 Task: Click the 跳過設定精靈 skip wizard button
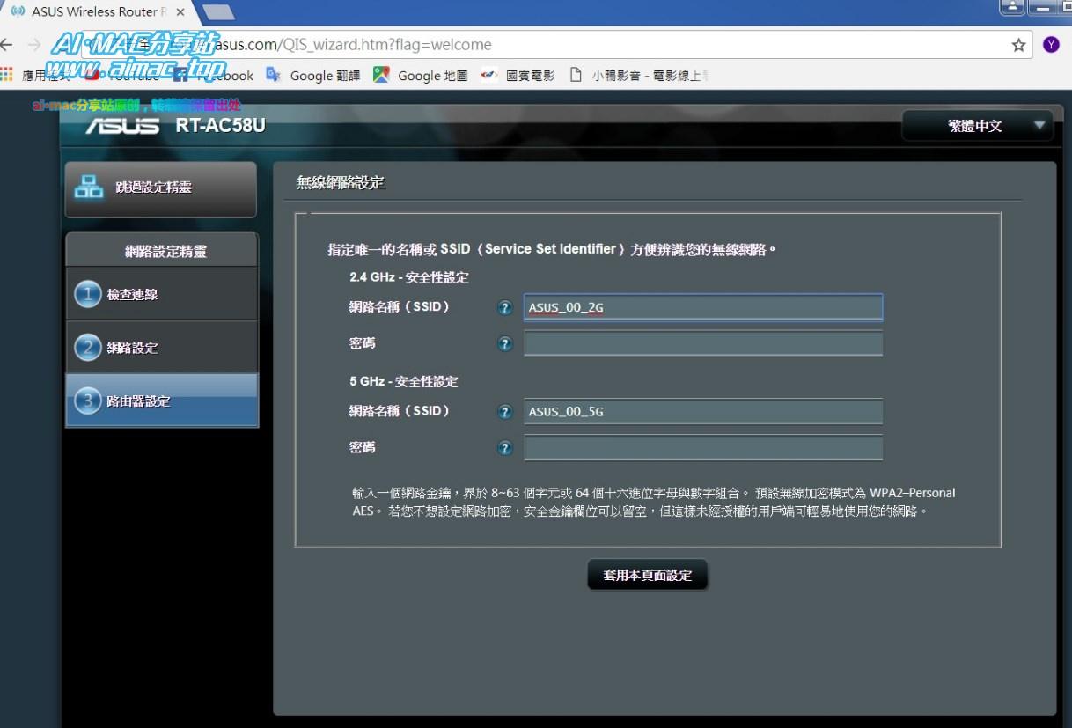161,188
